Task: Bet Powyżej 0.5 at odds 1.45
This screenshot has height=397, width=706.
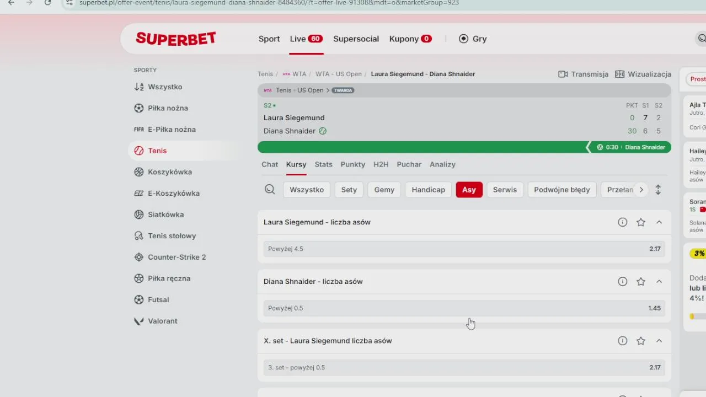Action: pos(464,308)
